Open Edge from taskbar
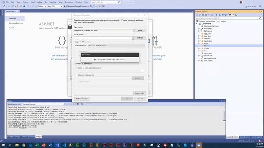Viewport: 264px width, 148px height. 31,145
